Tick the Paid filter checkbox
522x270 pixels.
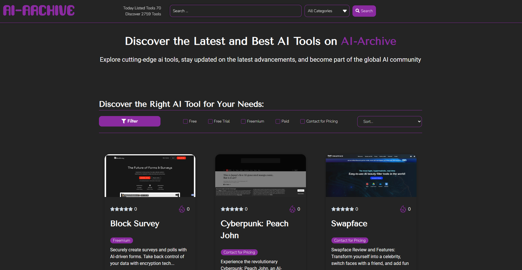pos(278,121)
